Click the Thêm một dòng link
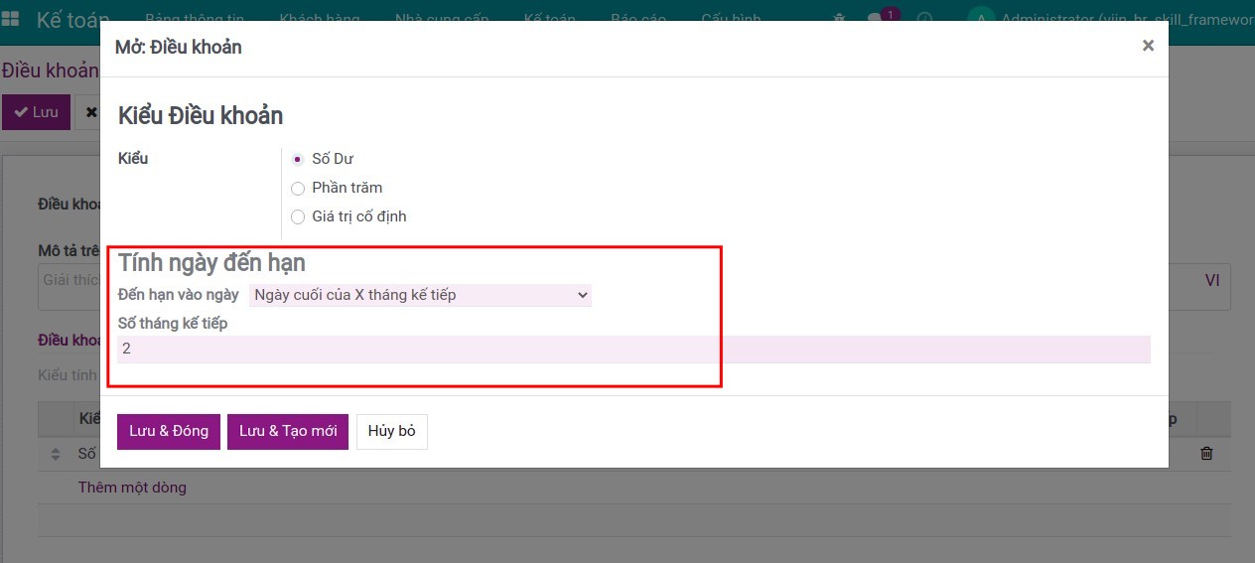 (x=132, y=488)
